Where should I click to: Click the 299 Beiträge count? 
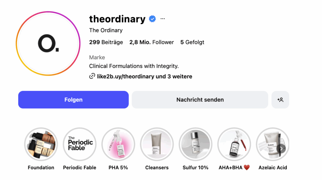click(106, 42)
